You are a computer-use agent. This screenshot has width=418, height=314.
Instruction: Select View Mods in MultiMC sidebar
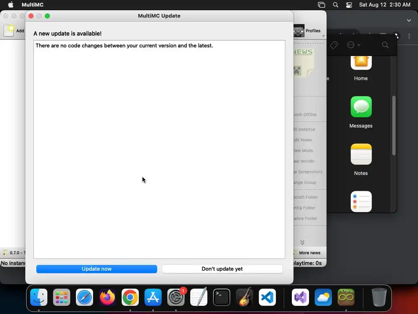point(303,150)
